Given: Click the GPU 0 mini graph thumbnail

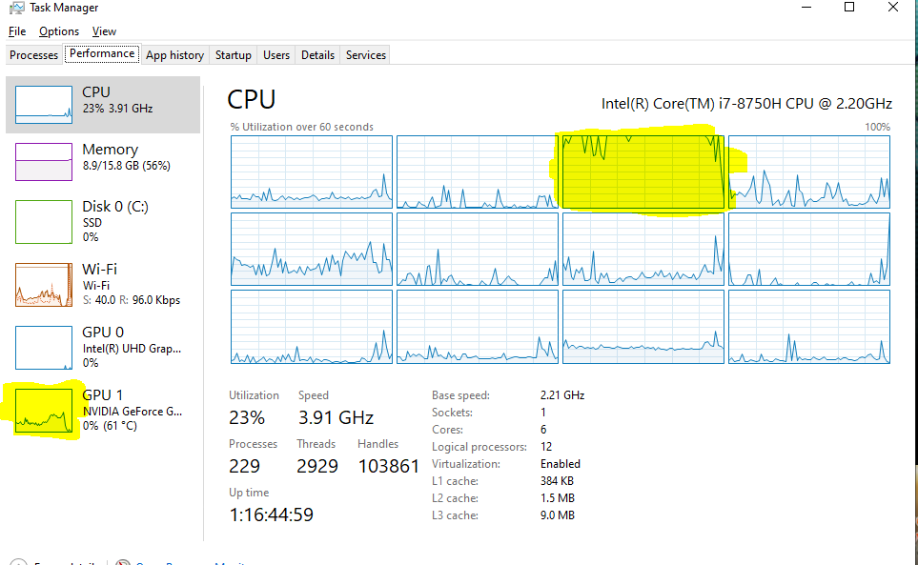Looking at the screenshot, I should pos(44,348).
